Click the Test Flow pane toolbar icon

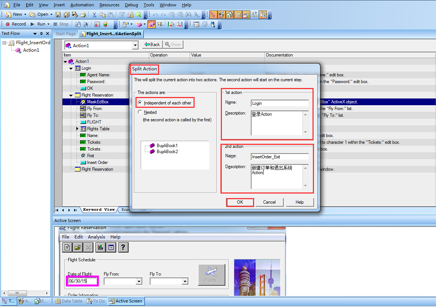coord(213,15)
